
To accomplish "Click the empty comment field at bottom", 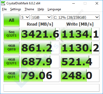I will click(51, 88).
